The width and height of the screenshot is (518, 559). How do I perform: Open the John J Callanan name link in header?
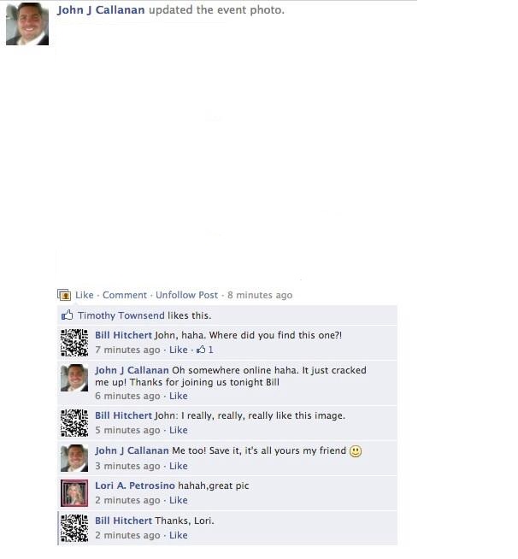point(101,10)
